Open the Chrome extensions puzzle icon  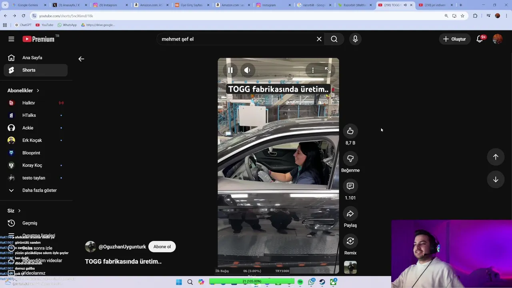click(475, 16)
